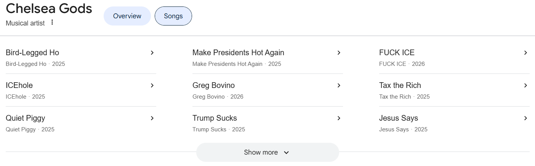The width and height of the screenshot is (535, 166).
Task: Click the chevron beside Trump Sucks
Action: [x=339, y=118]
